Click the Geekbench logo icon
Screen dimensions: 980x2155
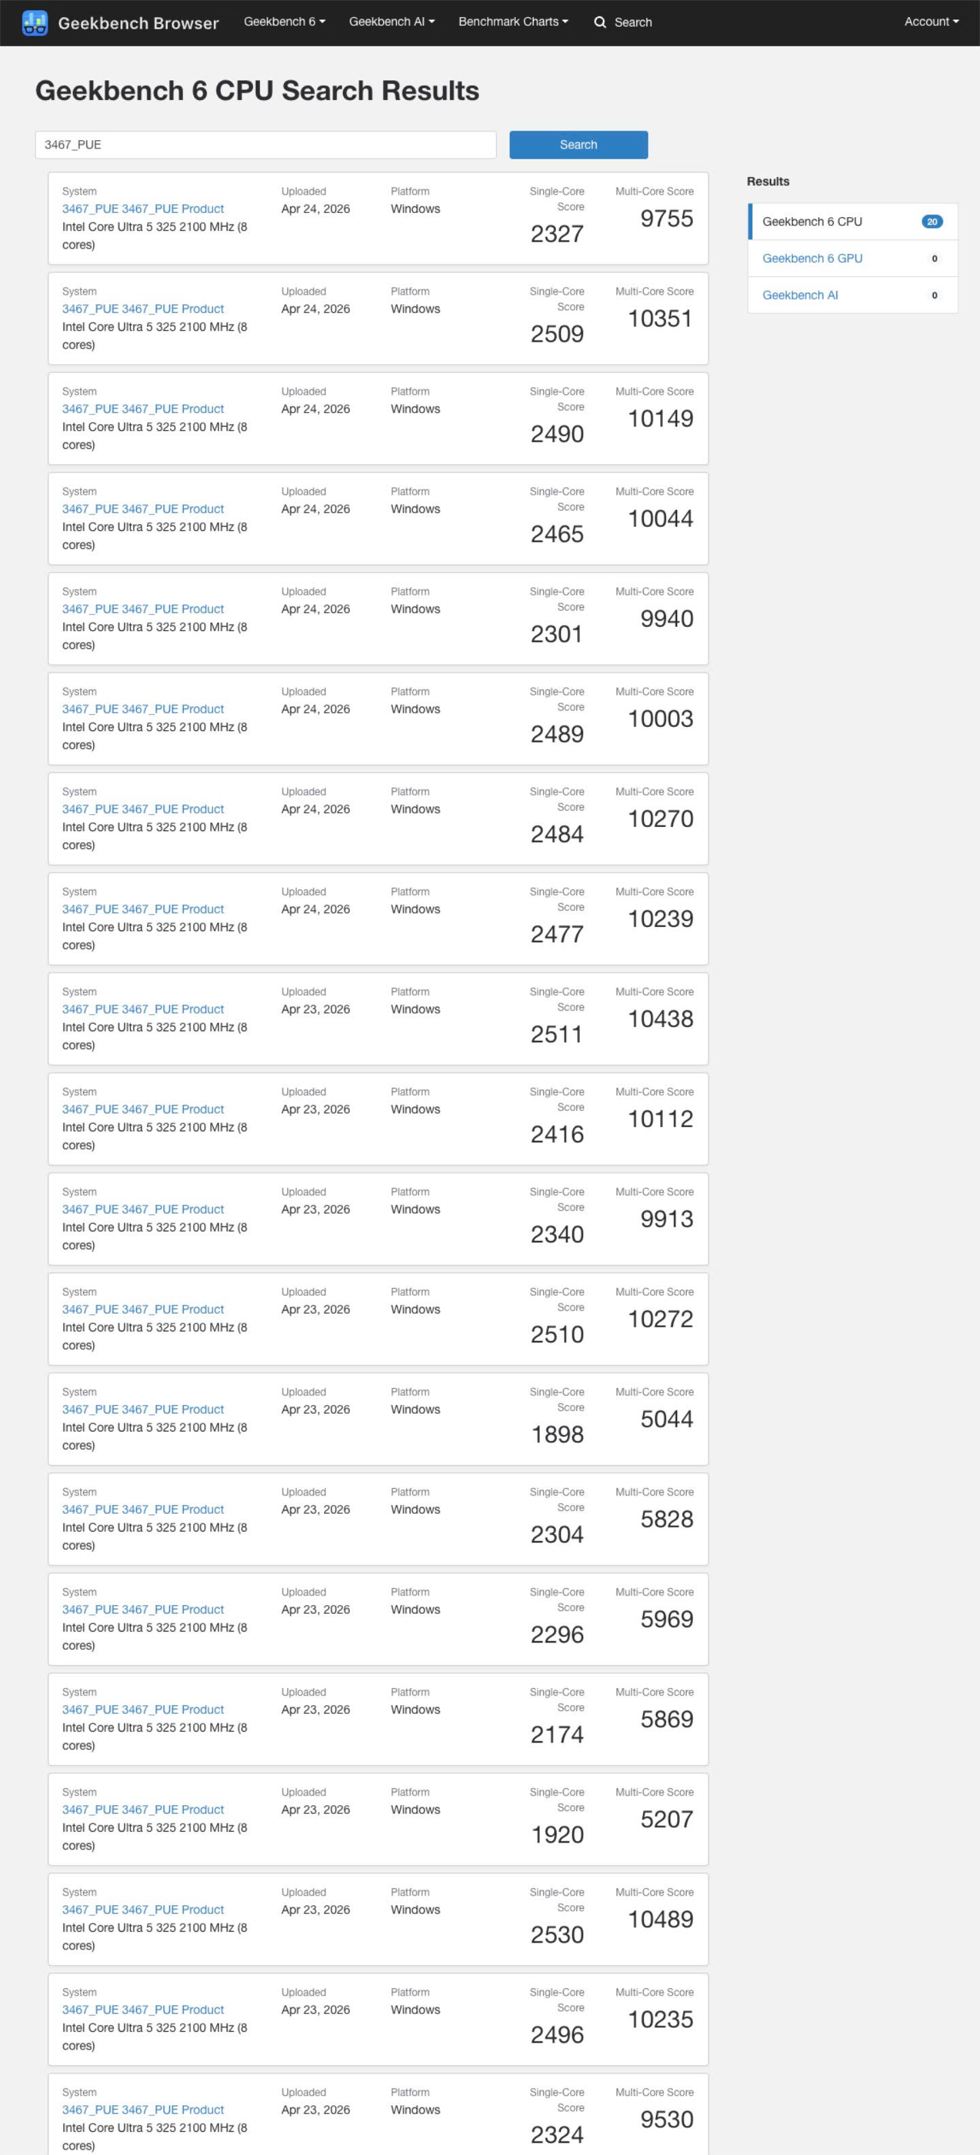click(x=34, y=22)
